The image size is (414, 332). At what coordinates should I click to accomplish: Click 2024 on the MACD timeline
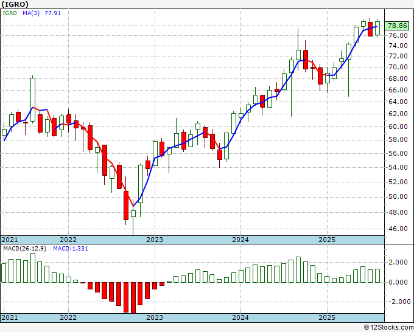point(240,317)
